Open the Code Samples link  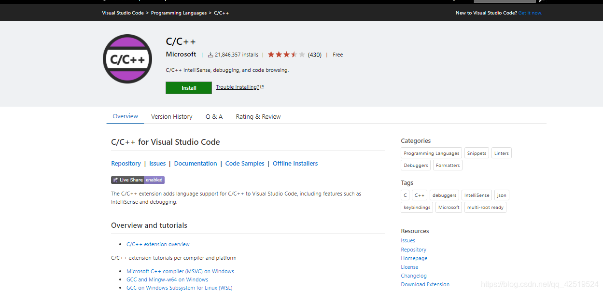tap(245, 164)
